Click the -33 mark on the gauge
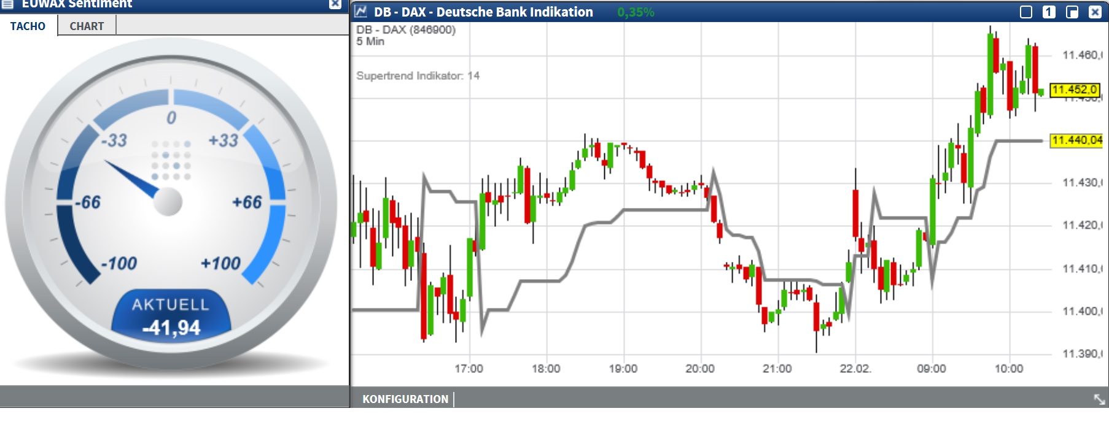The height and width of the screenshot is (430, 1109). (114, 140)
